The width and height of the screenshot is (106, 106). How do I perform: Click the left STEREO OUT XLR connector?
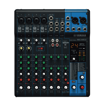[x=74, y=20]
